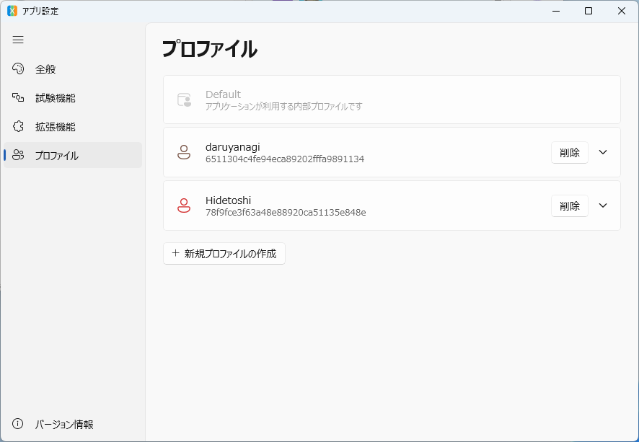Screen dimensions: 639x442
Task: Click the Default profile name
Action: pyautogui.click(x=223, y=94)
